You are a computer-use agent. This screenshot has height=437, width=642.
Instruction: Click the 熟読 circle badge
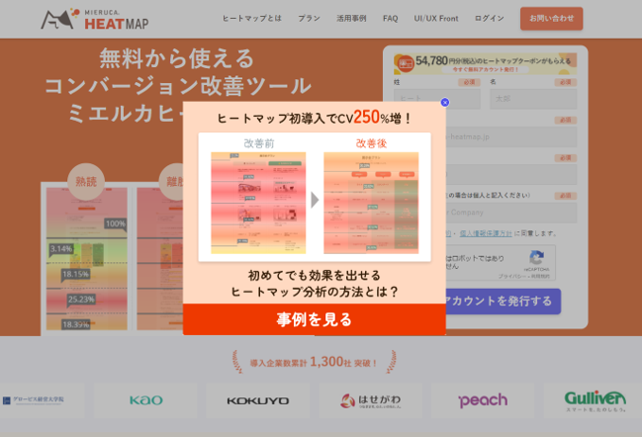tap(86, 182)
